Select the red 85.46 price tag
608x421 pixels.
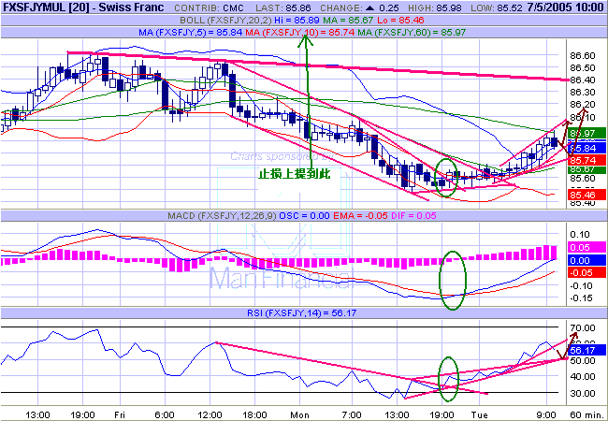[x=586, y=195]
